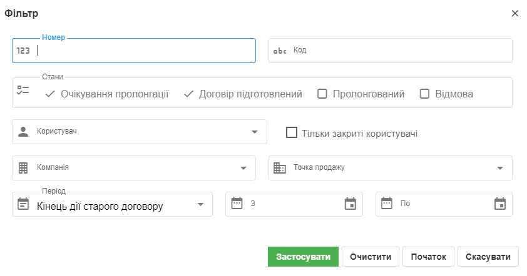
Task: Focus the Номер input field
Action: [134, 51]
